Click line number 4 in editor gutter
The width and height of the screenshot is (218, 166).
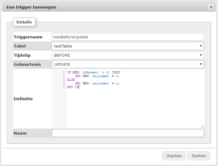coord(64,83)
